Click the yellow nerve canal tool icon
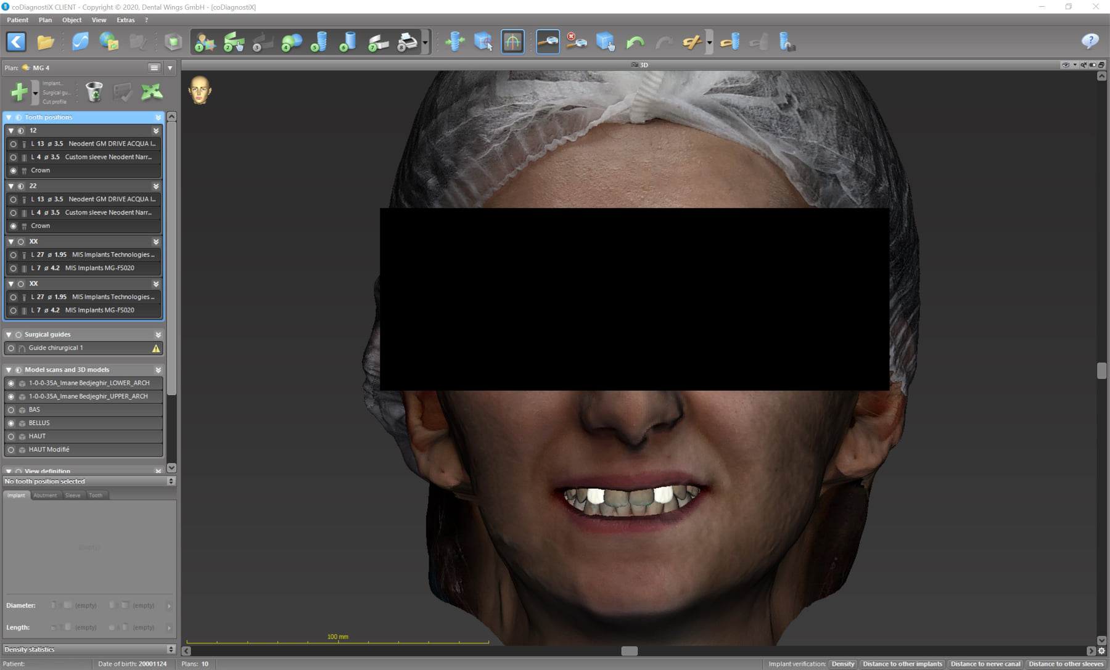This screenshot has height=670, width=1110. [x=692, y=42]
